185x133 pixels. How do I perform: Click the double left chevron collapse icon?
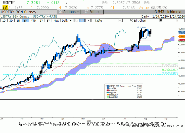(120, 21)
